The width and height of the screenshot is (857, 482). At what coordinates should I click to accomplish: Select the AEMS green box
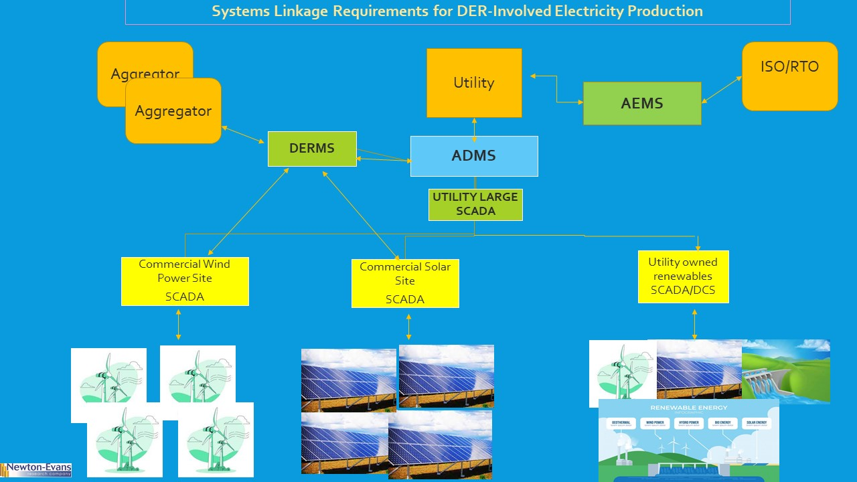(642, 104)
